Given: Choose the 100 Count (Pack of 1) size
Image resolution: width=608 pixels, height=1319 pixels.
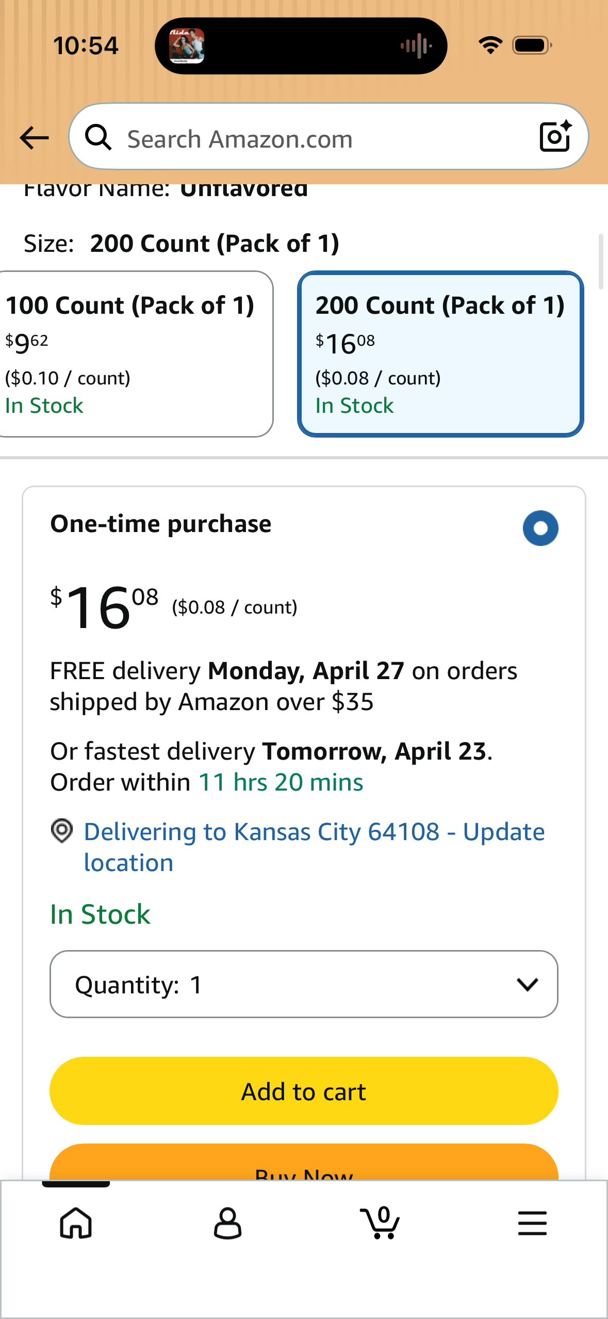Looking at the screenshot, I should [134, 354].
